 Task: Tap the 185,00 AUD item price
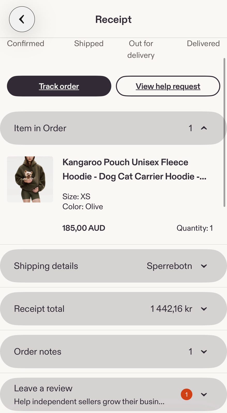(84, 228)
